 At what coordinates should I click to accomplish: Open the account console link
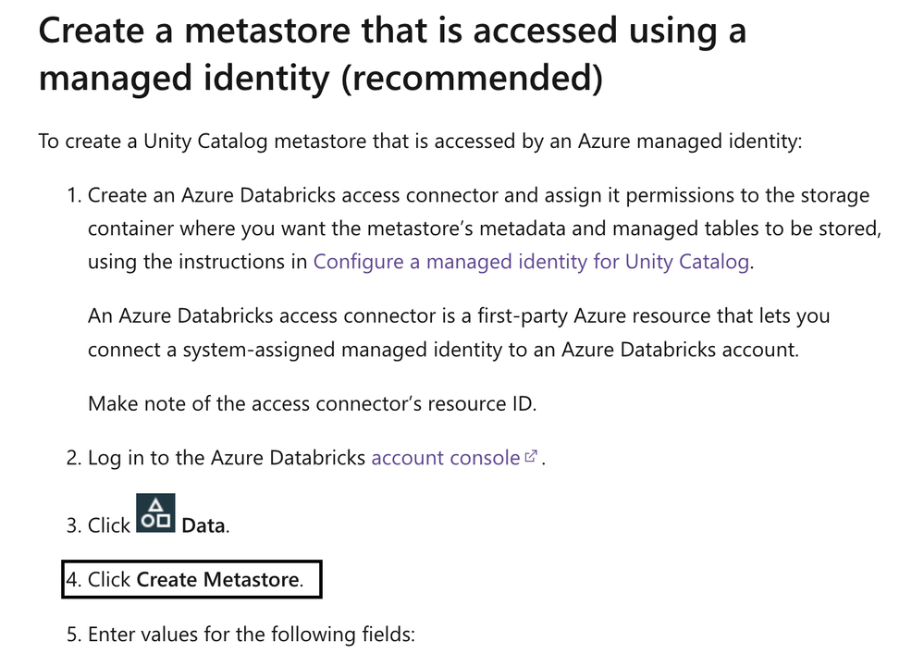coord(445,458)
